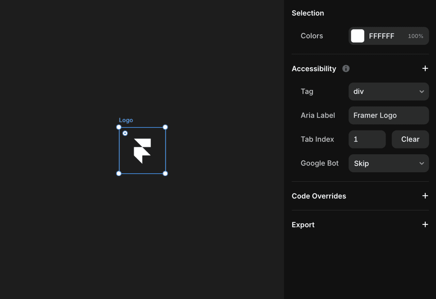Click the white FFFFFF color swatch
The width and height of the screenshot is (436, 299).
click(x=358, y=36)
